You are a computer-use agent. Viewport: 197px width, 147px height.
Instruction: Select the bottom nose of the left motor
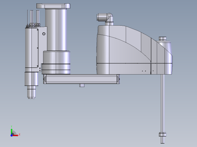tap(31, 92)
